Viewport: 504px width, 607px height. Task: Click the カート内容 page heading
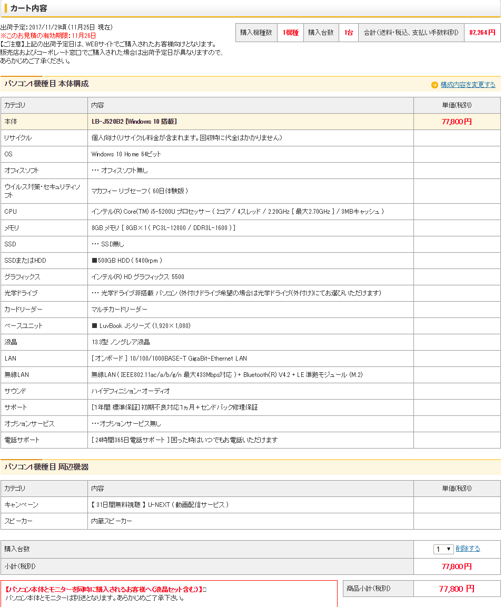(x=28, y=8)
